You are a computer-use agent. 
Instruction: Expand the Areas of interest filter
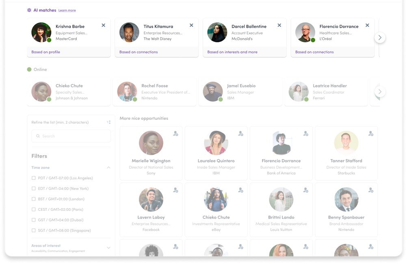pyautogui.click(x=108, y=247)
